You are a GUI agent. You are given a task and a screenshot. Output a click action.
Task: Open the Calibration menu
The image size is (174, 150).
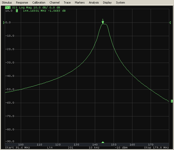[39, 3]
